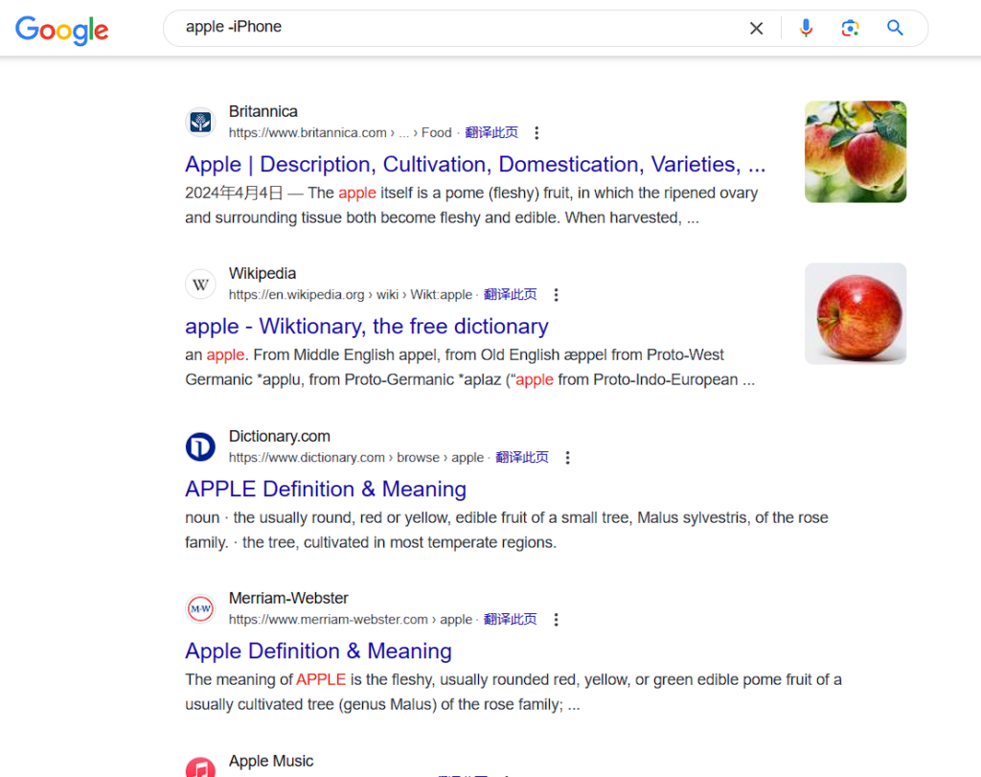The height and width of the screenshot is (777, 981).
Task: Click the Merriam-Webster favicon
Action: pos(200,608)
